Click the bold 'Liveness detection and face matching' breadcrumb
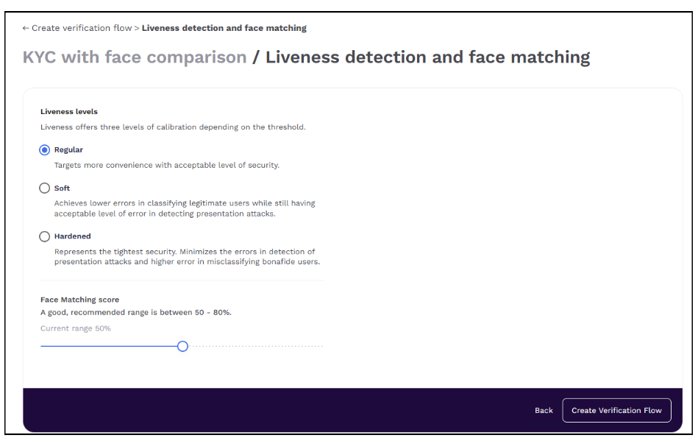The image size is (698, 438). (224, 29)
